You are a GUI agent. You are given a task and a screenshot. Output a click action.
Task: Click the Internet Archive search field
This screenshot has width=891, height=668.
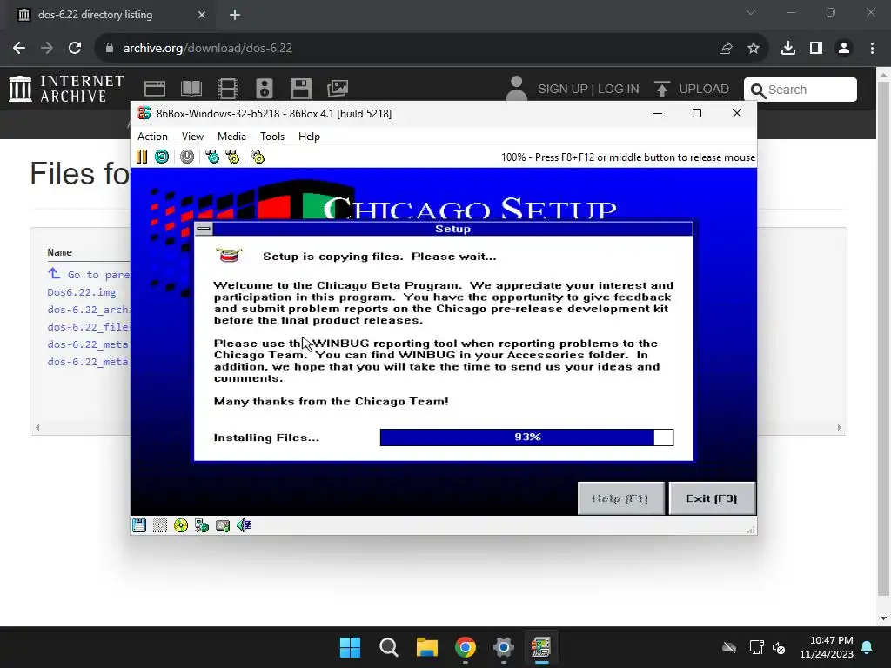coord(801,90)
